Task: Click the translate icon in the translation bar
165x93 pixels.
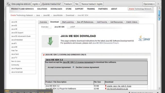Action: pyautogui.click(x=8, y=4)
